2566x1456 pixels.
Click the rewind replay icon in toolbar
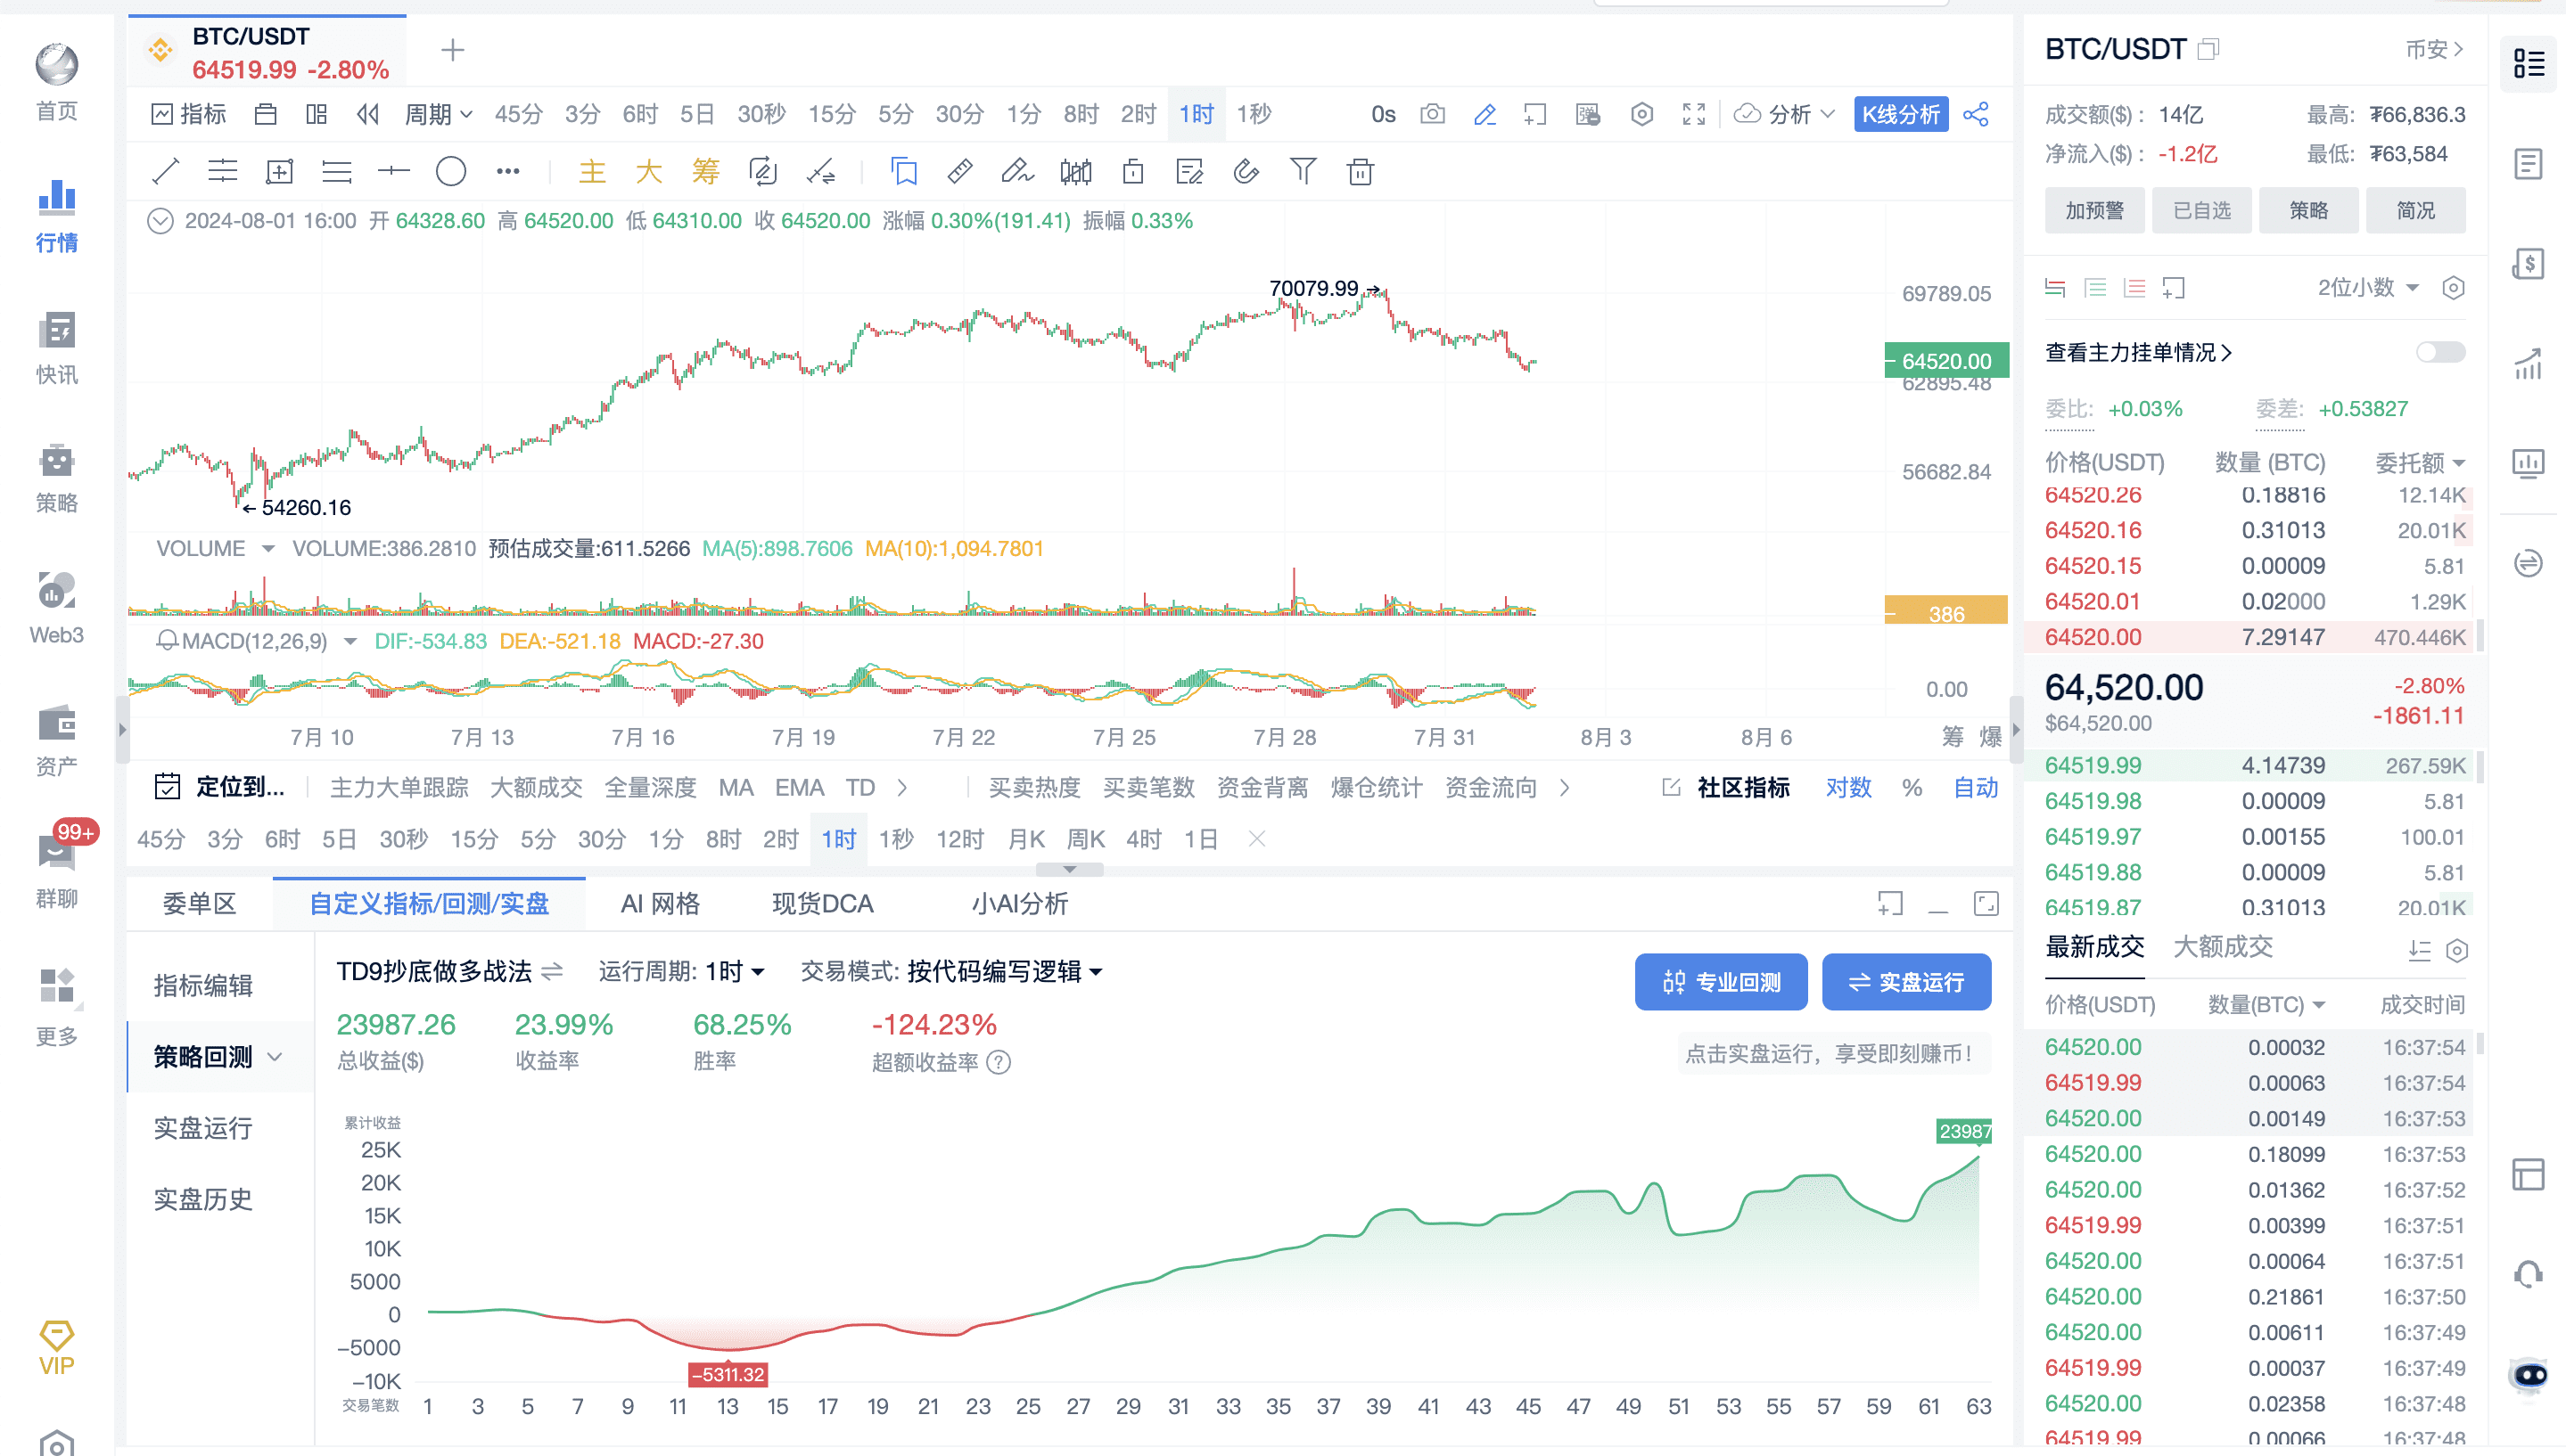367,114
